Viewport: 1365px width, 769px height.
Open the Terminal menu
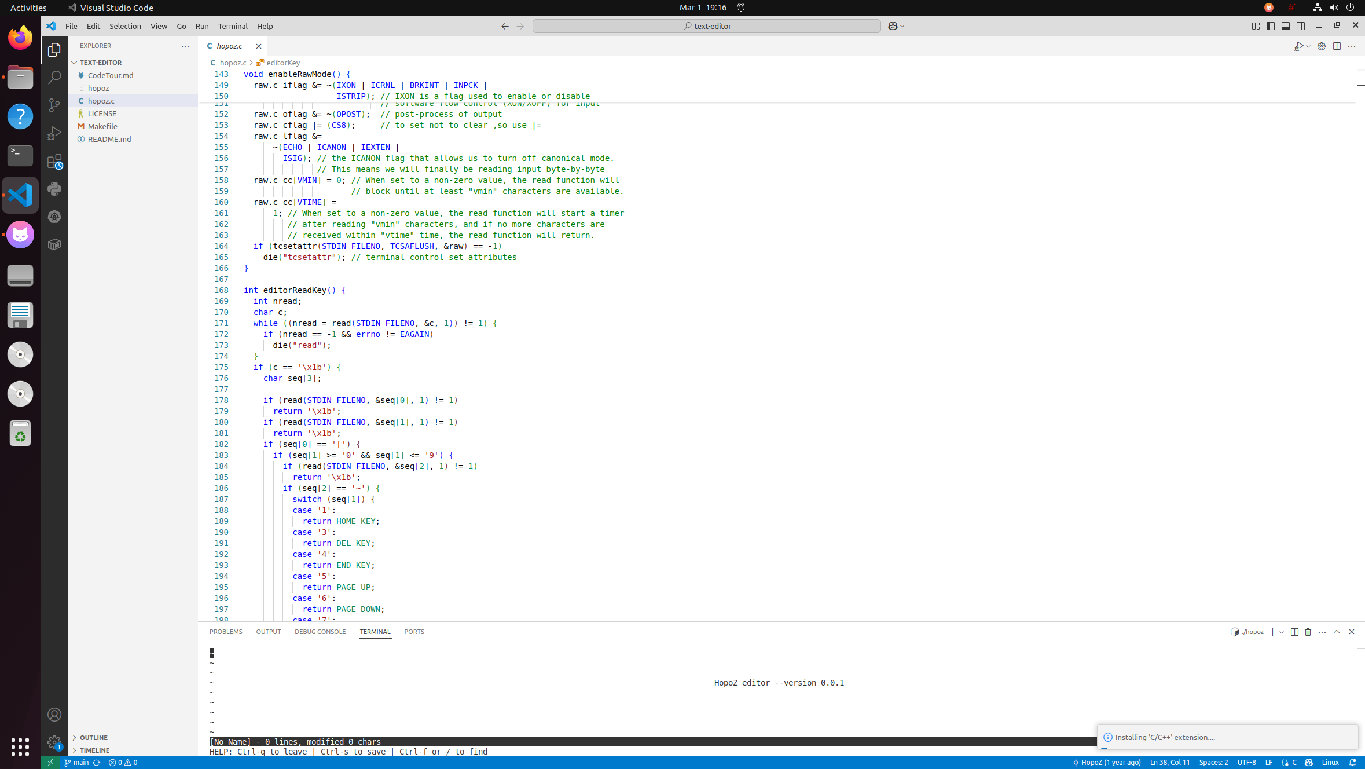pyautogui.click(x=233, y=26)
